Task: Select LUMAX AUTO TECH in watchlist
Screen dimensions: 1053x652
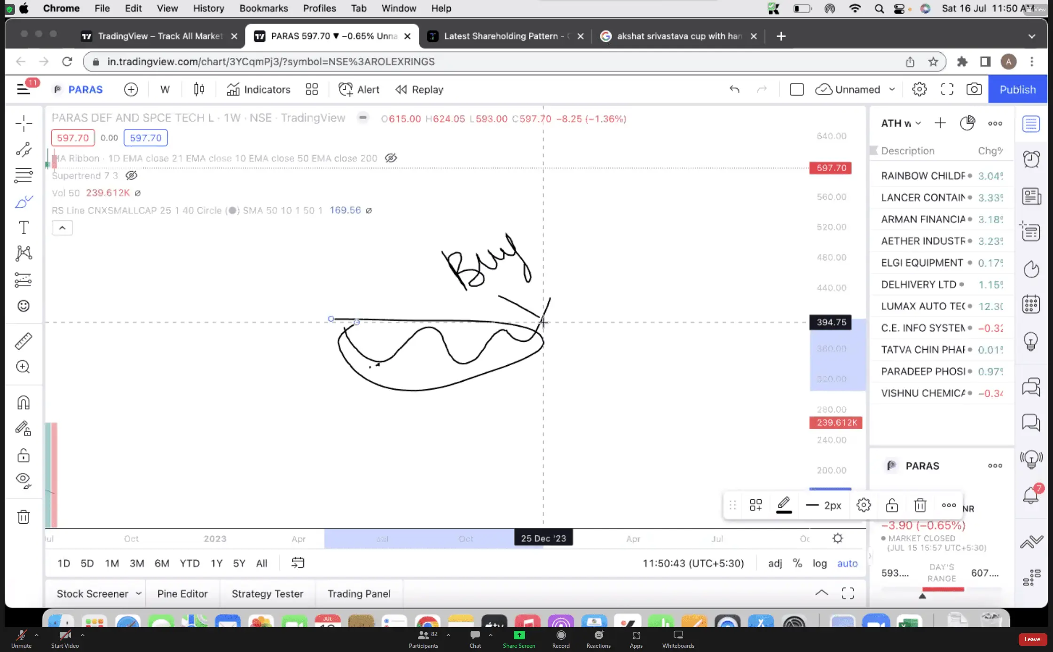Action: [x=922, y=306]
